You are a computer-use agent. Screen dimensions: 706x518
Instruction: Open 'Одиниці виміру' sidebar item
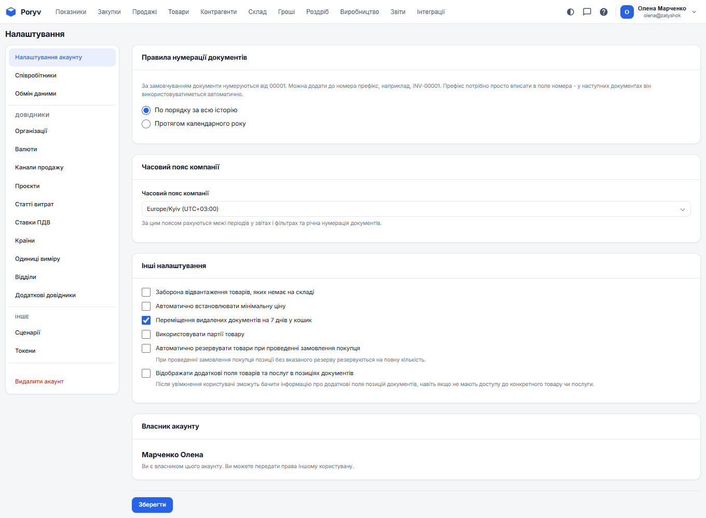coord(62,259)
